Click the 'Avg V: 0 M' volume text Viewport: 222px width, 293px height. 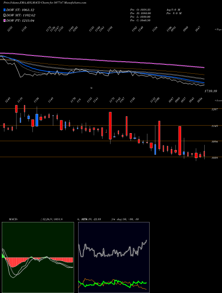point(173,9)
